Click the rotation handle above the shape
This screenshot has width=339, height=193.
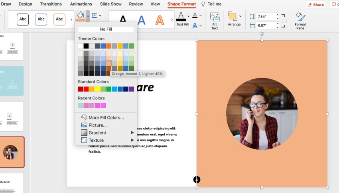point(262,34)
